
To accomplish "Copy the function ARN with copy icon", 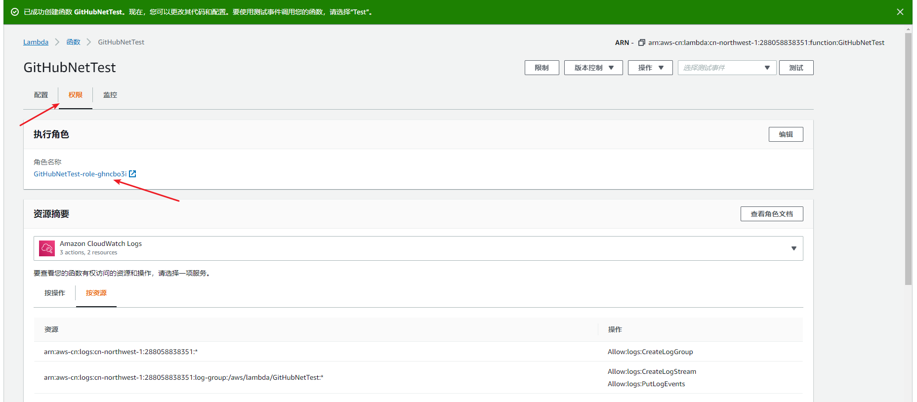I will pos(642,42).
